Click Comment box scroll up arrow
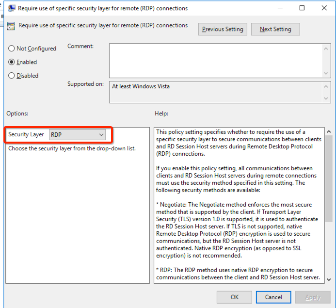The height and width of the screenshot is (308, 336). 326,49
